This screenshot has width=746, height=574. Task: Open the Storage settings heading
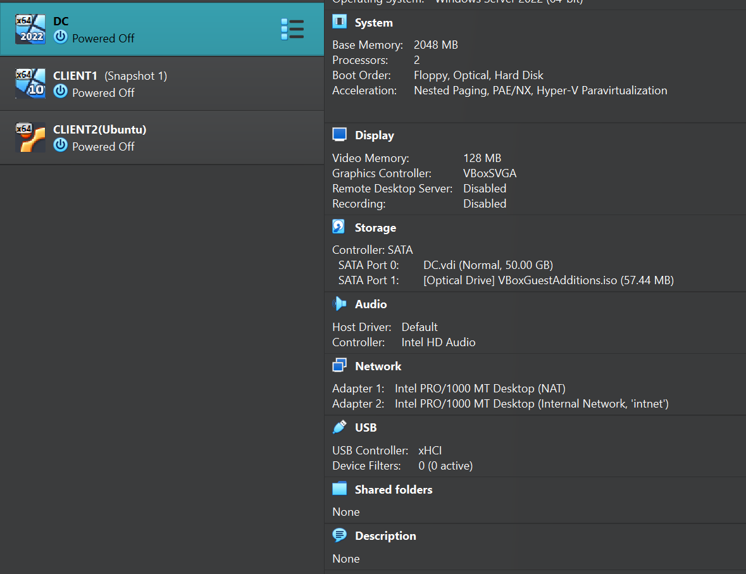tap(375, 228)
